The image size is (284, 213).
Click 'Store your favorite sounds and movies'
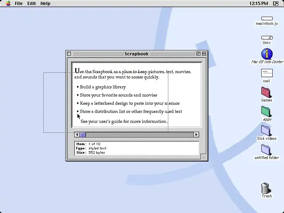point(119,95)
